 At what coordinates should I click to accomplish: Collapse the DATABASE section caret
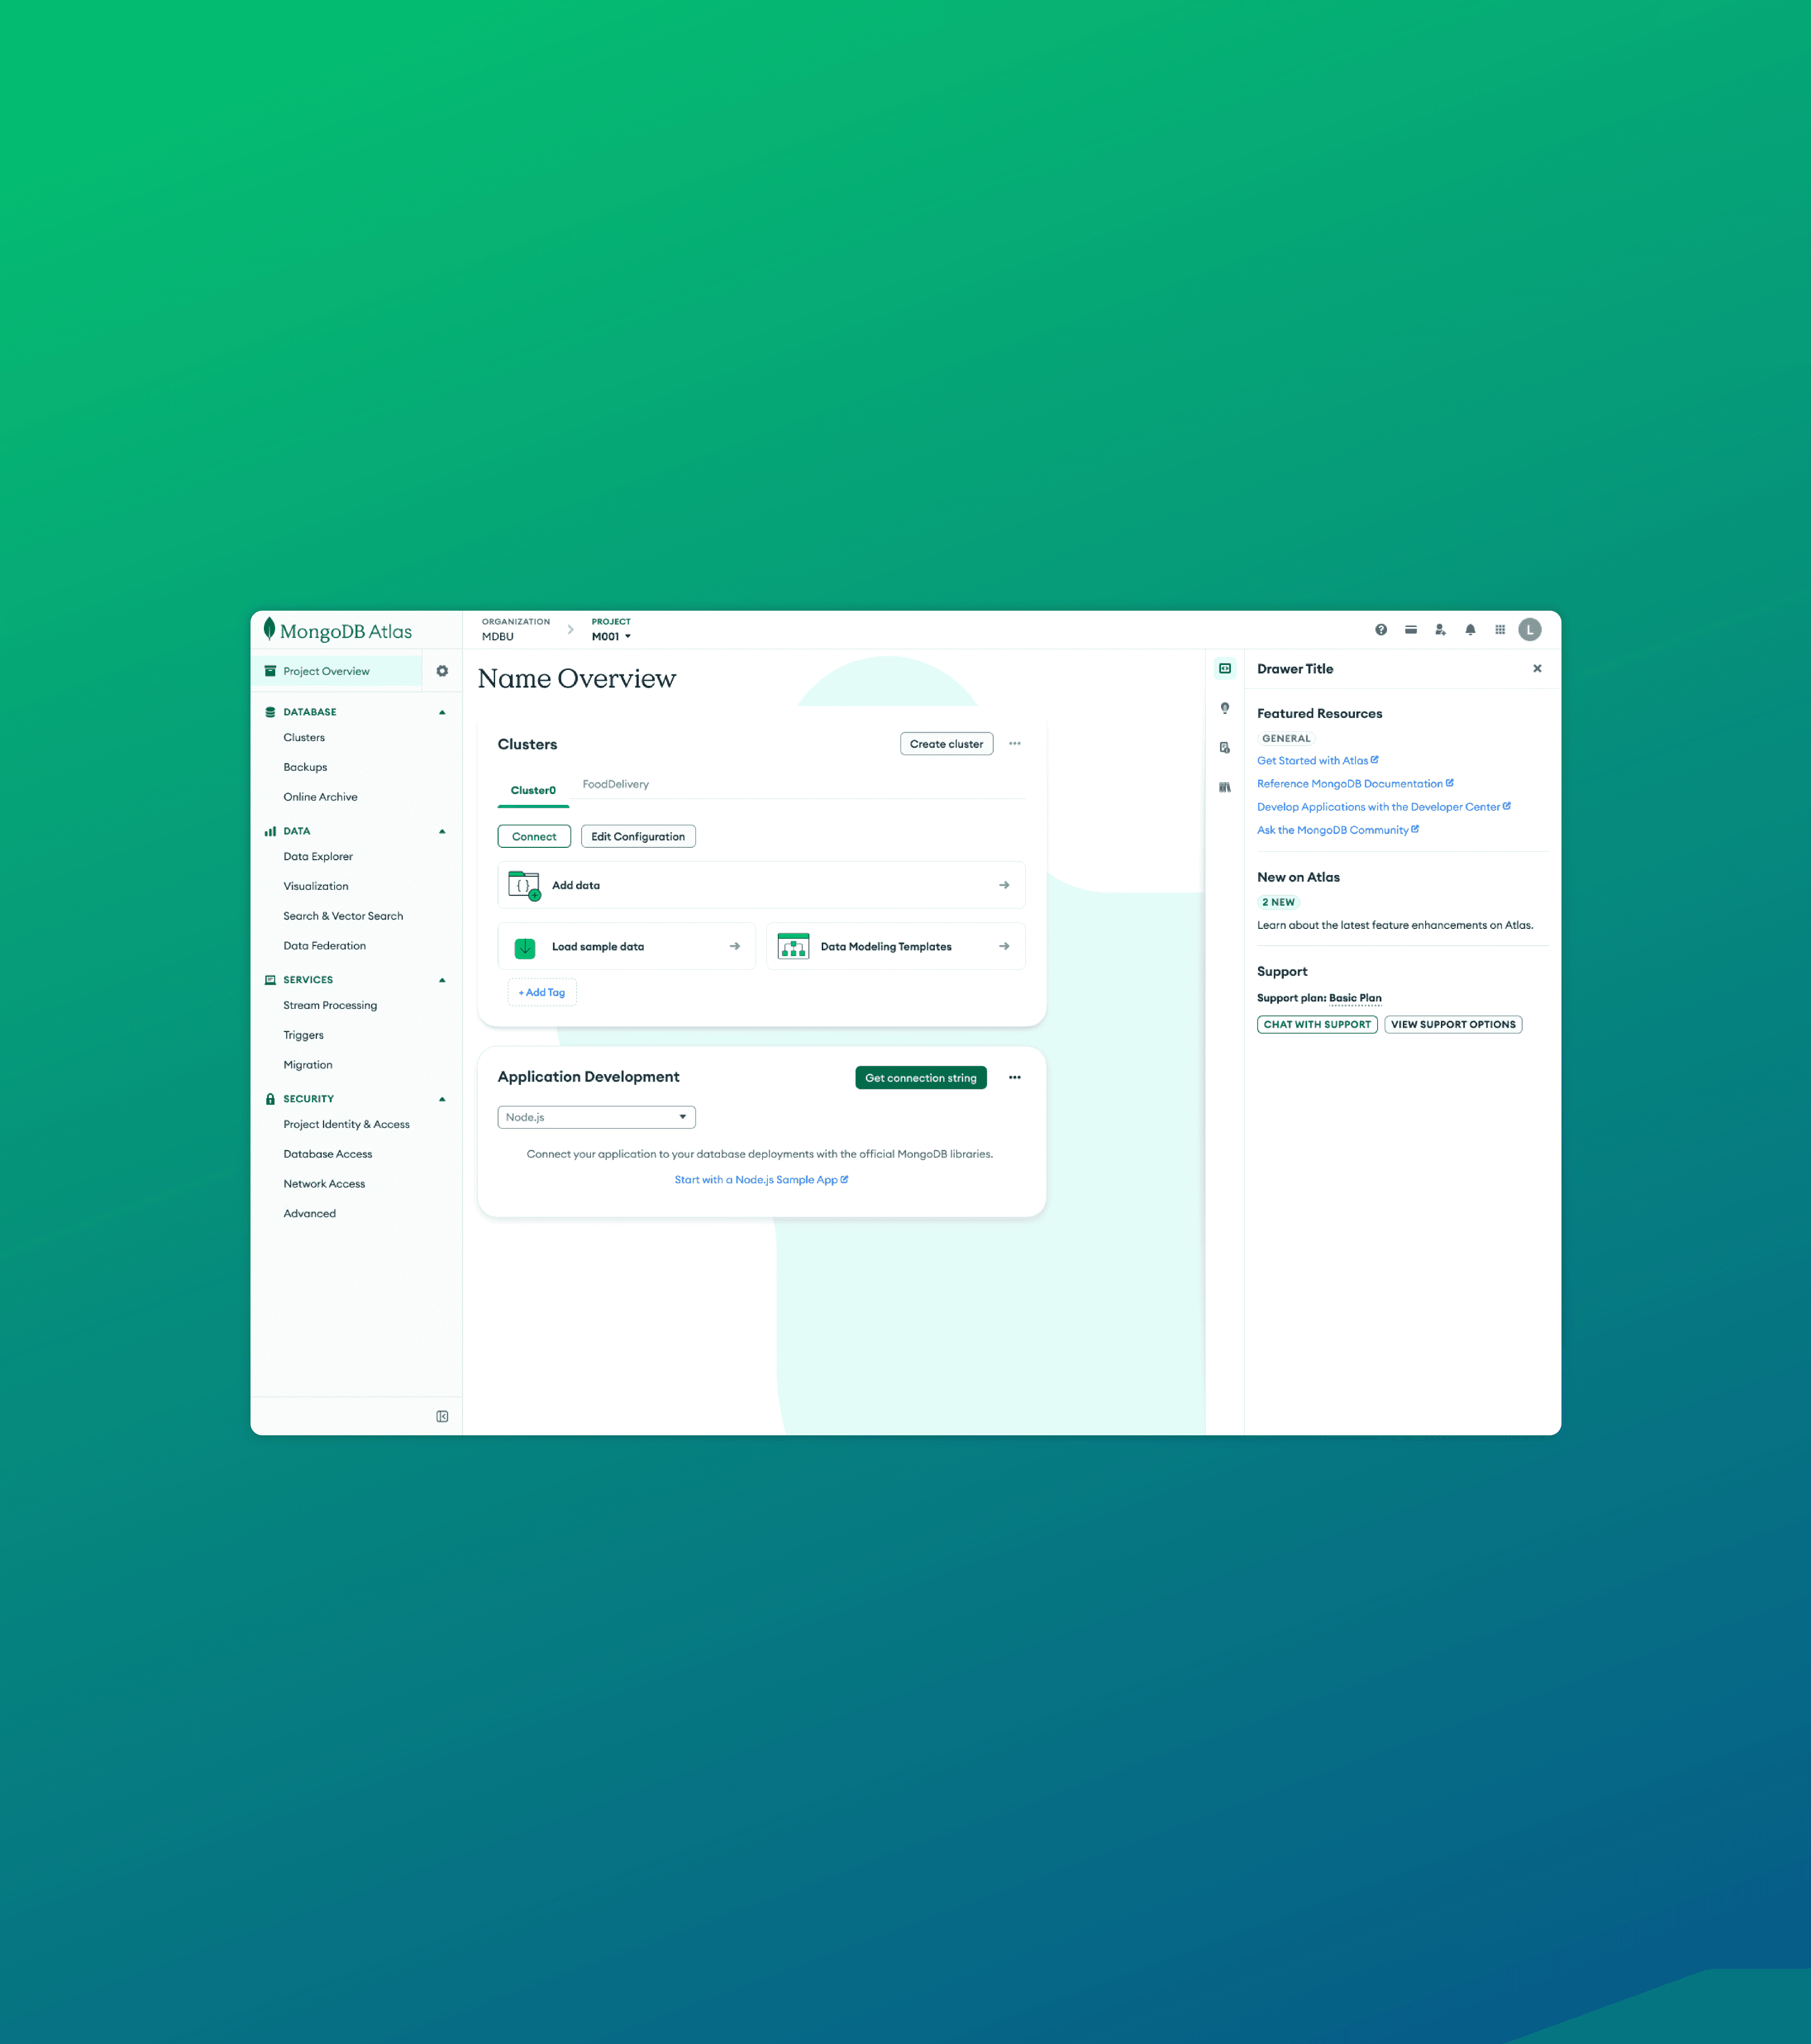[x=442, y=712]
